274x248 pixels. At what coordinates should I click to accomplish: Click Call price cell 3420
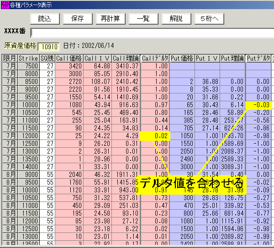(x=69, y=66)
